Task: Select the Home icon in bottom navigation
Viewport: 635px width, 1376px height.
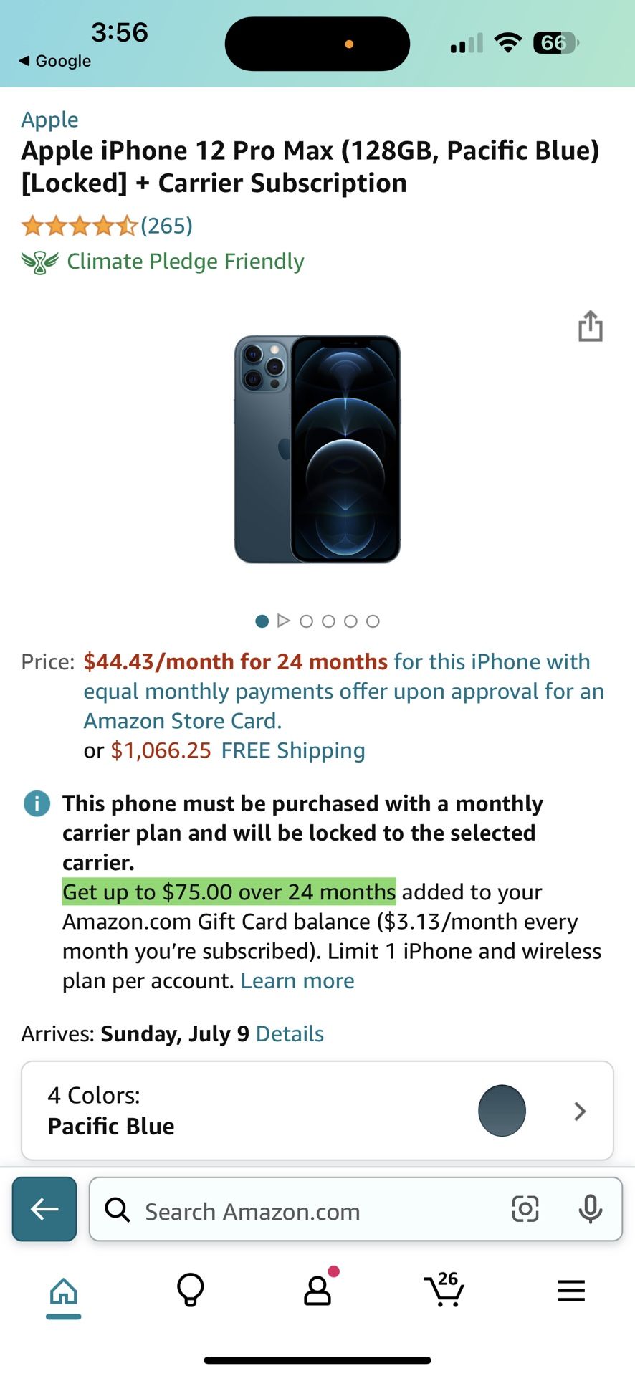Action: 63,1290
